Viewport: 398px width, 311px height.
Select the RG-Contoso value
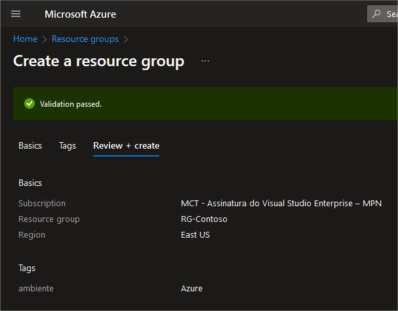tap(204, 219)
